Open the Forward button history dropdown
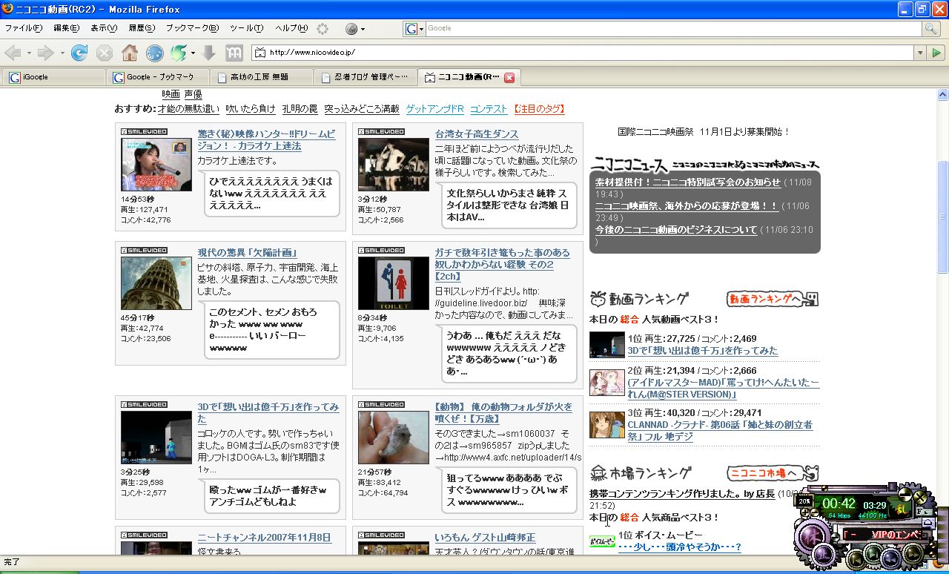 62,53
